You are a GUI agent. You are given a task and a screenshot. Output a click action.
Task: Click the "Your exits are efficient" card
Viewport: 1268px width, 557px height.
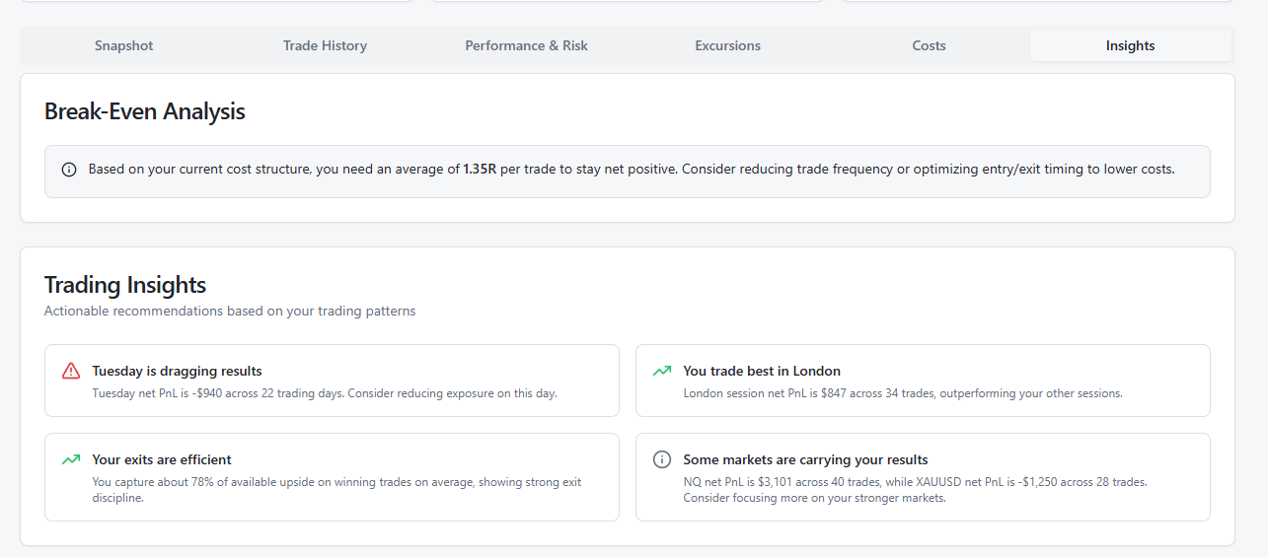click(x=332, y=477)
